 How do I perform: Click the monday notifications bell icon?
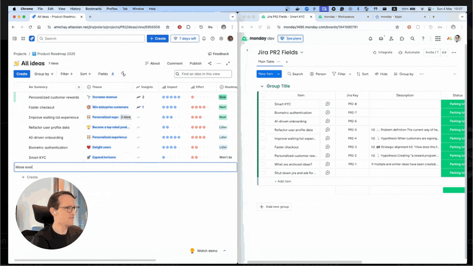pyautogui.click(x=370, y=39)
